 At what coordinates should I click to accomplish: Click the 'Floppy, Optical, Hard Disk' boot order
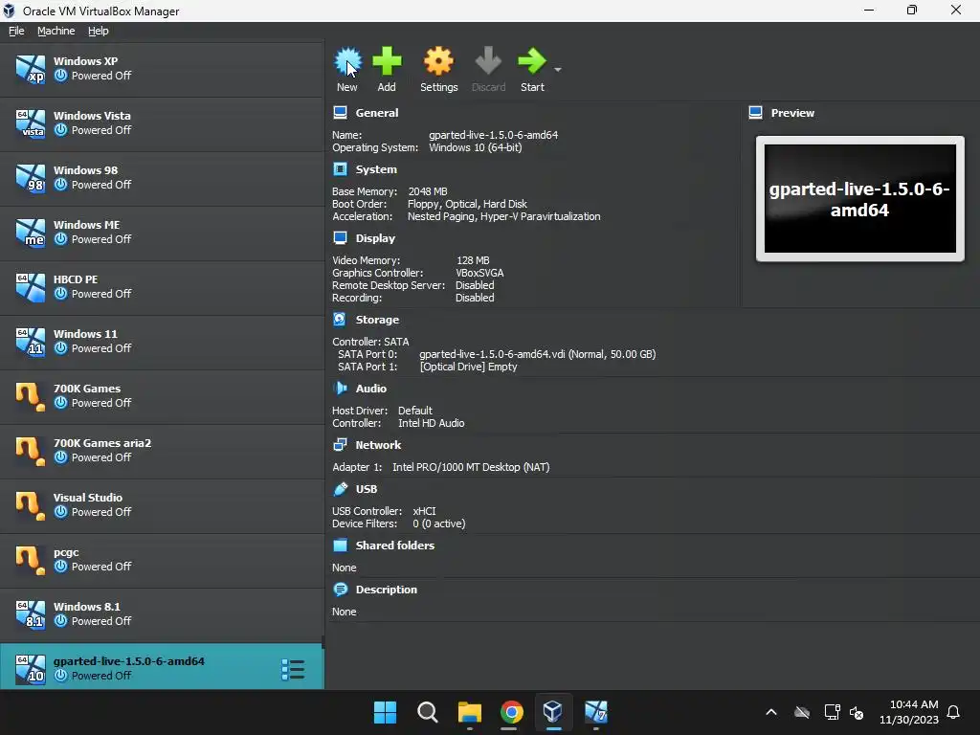click(x=467, y=204)
